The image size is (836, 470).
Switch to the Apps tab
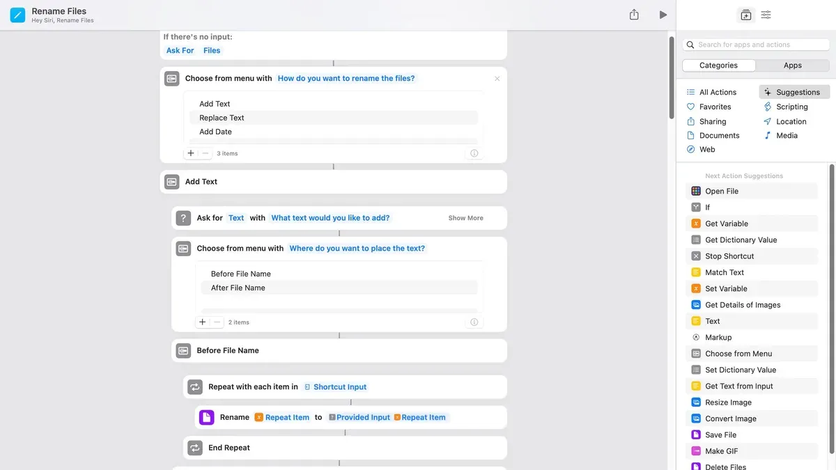pyautogui.click(x=793, y=65)
